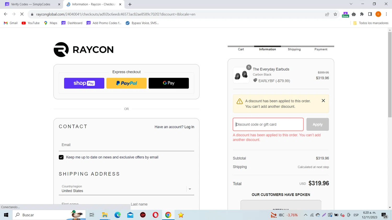Focus the Last name field
392x220 pixels.
tap(162, 204)
